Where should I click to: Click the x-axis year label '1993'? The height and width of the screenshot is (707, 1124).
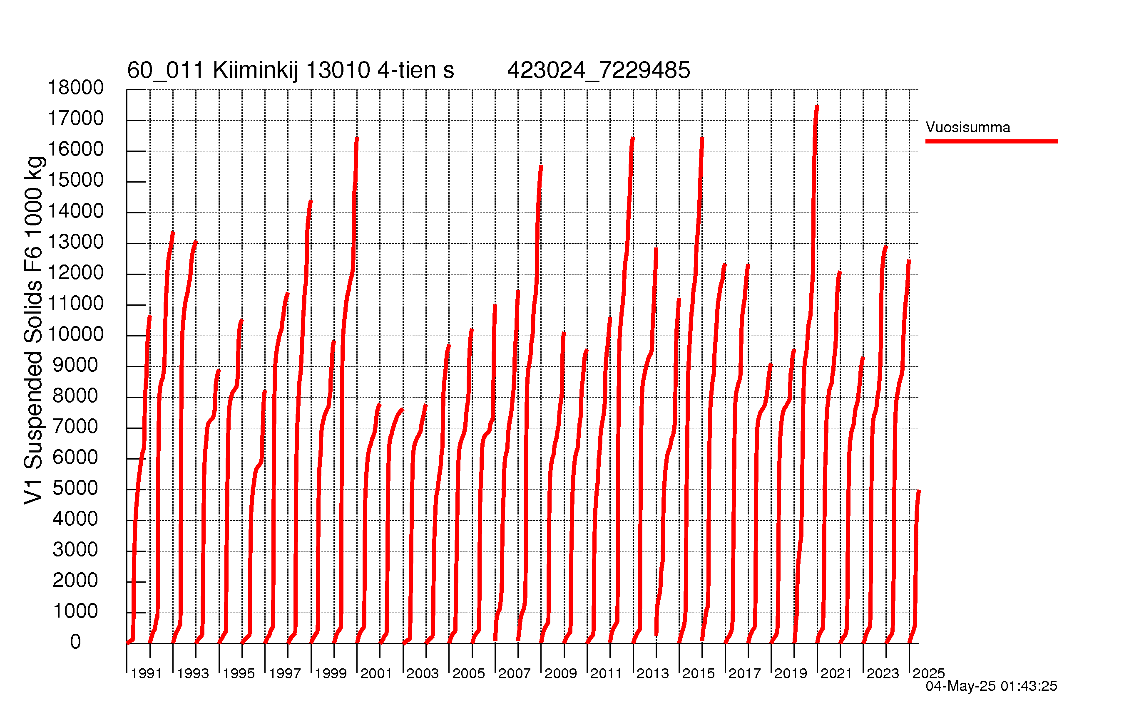point(193,674)
